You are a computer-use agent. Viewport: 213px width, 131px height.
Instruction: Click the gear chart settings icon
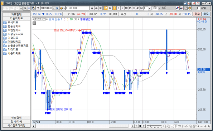tap(190, 8)
